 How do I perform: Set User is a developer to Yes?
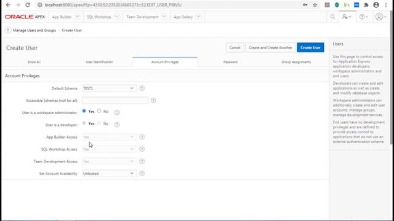click(x=84, y=123)
